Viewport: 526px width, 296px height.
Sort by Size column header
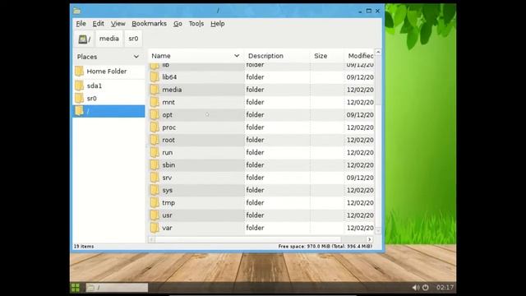(327, 56)
